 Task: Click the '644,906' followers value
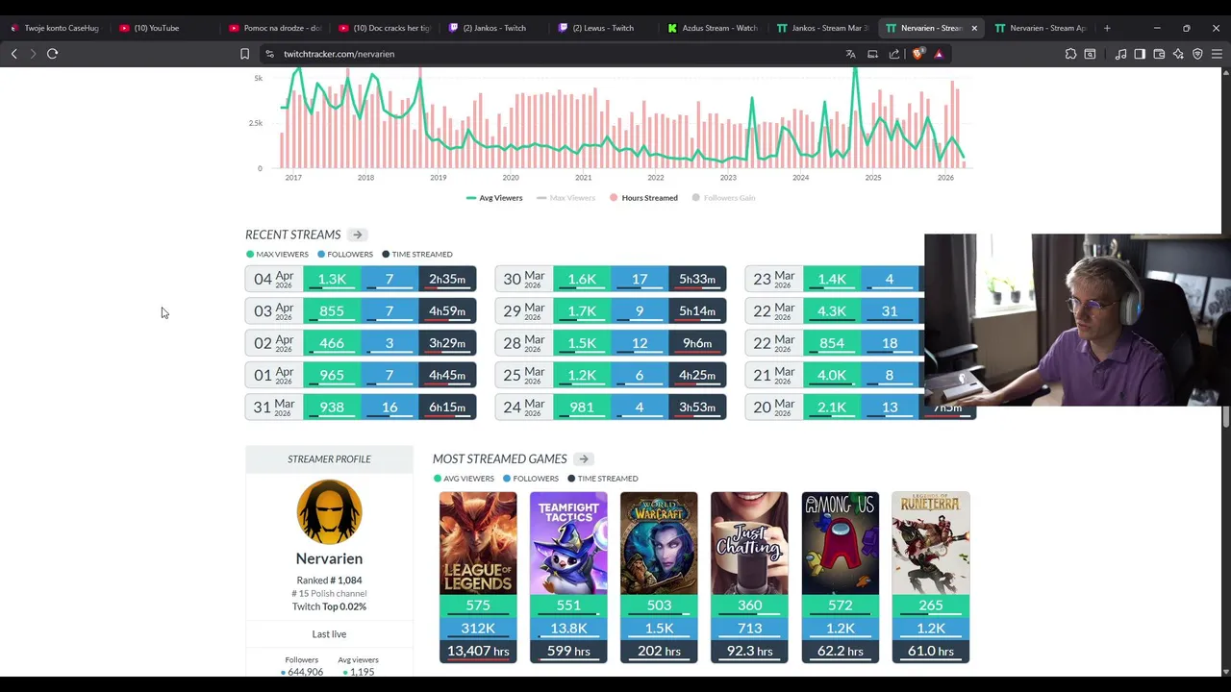coord(305,672)
